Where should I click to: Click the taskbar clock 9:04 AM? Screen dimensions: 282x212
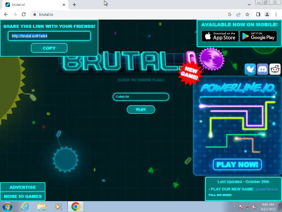click(x=268, y=205)
